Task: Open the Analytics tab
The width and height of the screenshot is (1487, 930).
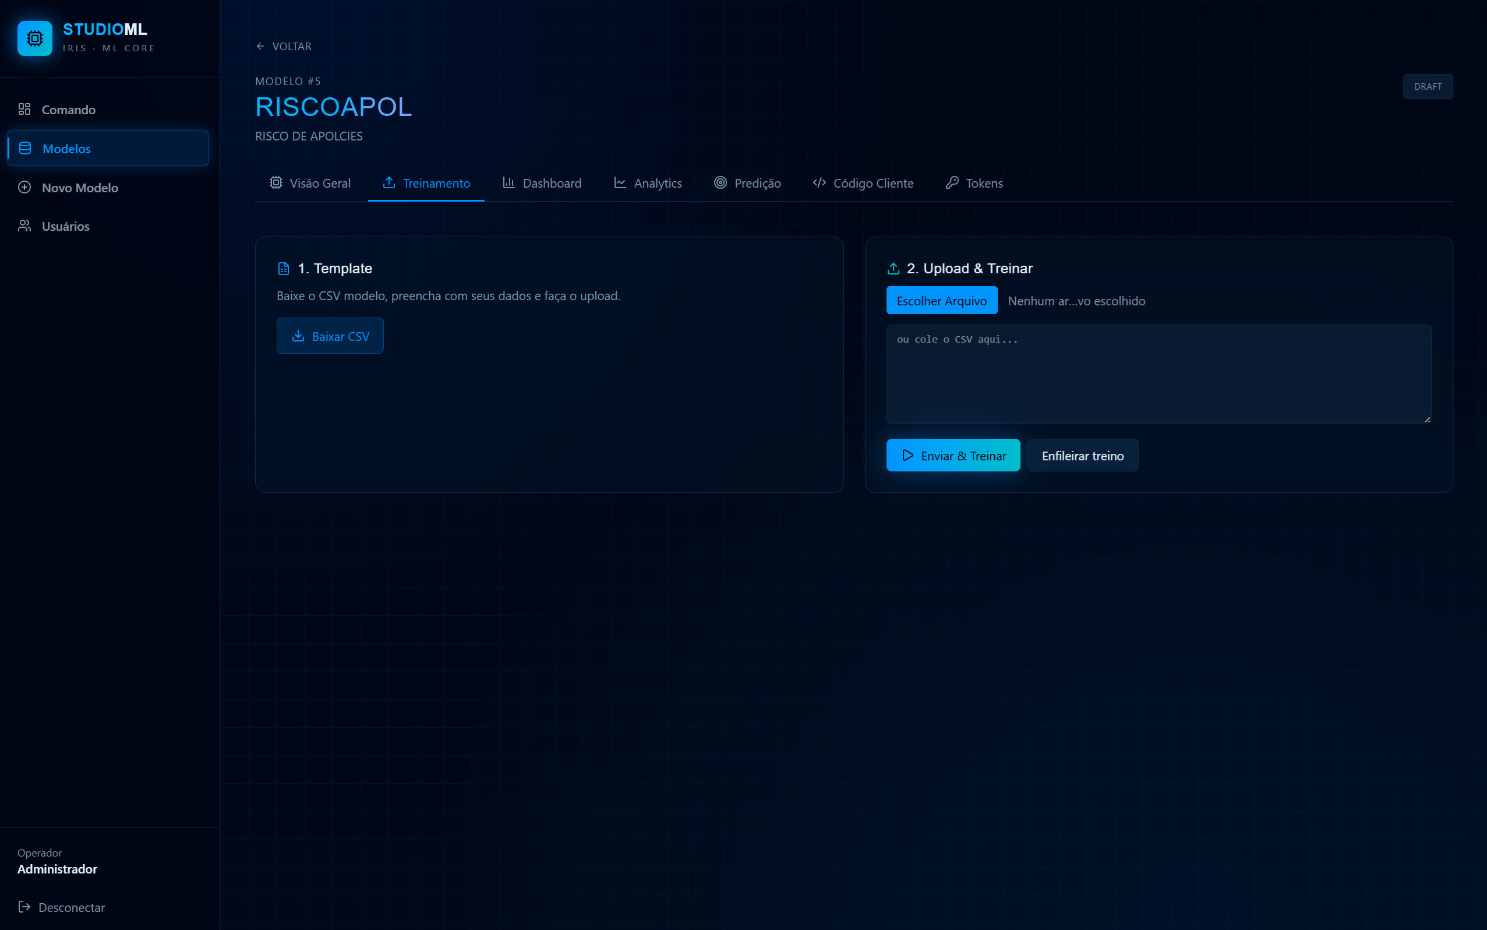Action: click(x=648, y=184)
